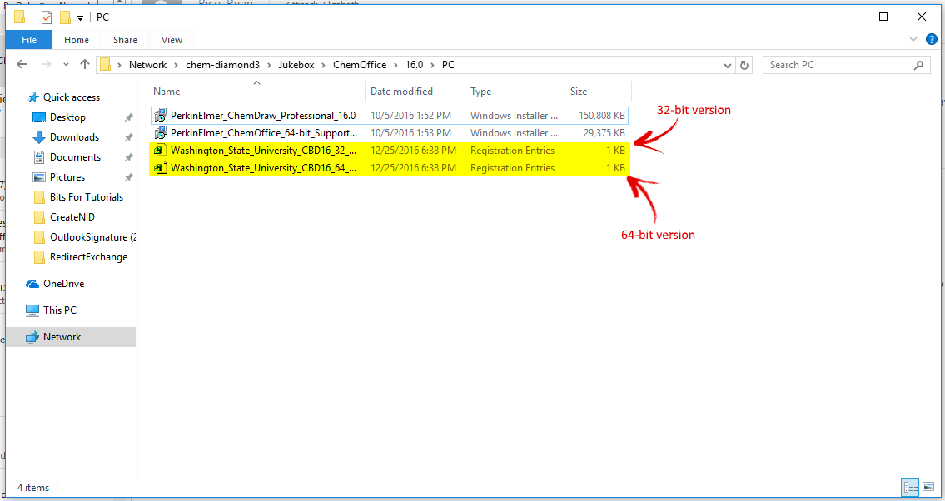Screen dimensions: 945x501
Task: Open Quick Access Toolbar customize dropdown
Action: tap(81, 17)
